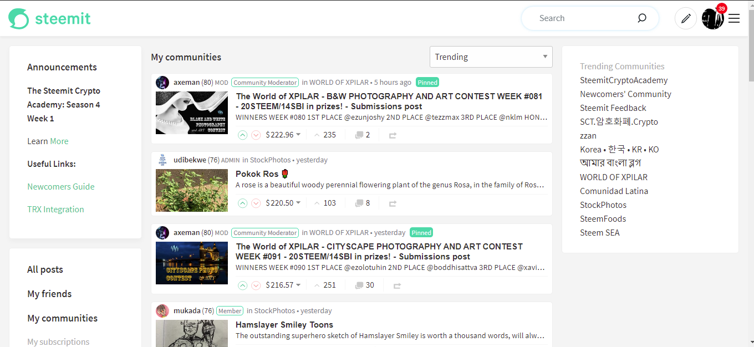
Task: Open Newcomers' Community trending community
Action: click(x=625, y=94)
